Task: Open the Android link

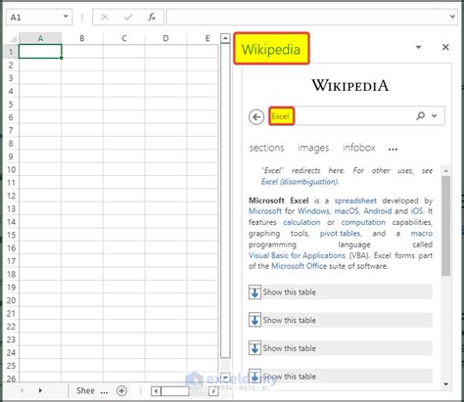Action: click(x=378, y=211)
